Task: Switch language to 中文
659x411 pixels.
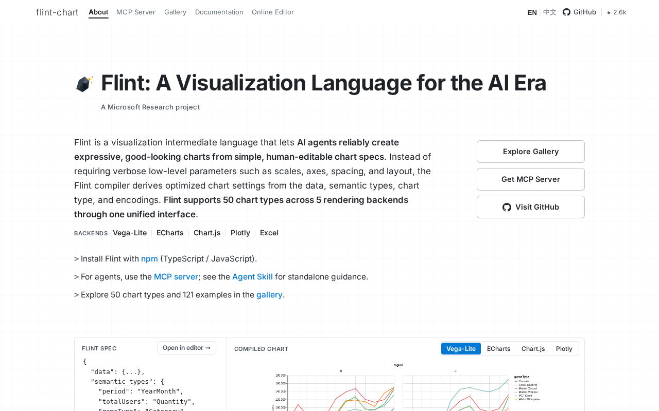Action: click(x=550, y=12)
